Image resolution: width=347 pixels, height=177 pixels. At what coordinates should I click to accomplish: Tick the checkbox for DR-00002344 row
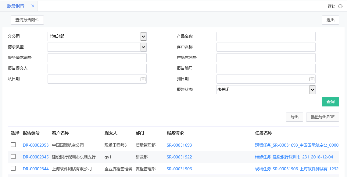pyautogui.click(x=13, y=169)
